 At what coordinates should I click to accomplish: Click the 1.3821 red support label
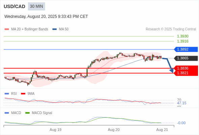coord(186,73)
